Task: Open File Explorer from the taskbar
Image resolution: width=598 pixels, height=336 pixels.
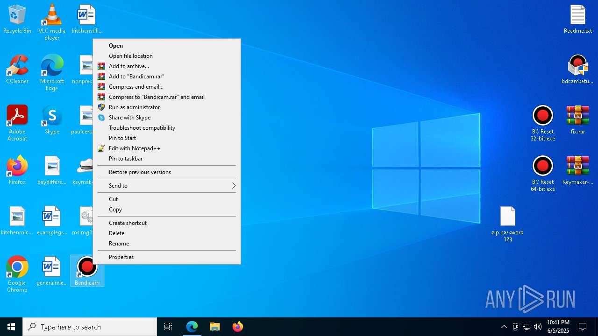Action: pyautogui.click(x=214, y=327)
